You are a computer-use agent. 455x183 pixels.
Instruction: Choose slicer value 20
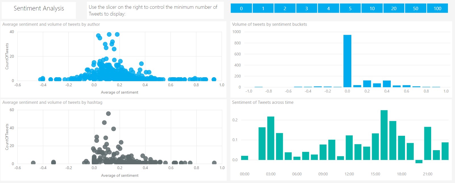pyautogui.click(x=394, y=8)
